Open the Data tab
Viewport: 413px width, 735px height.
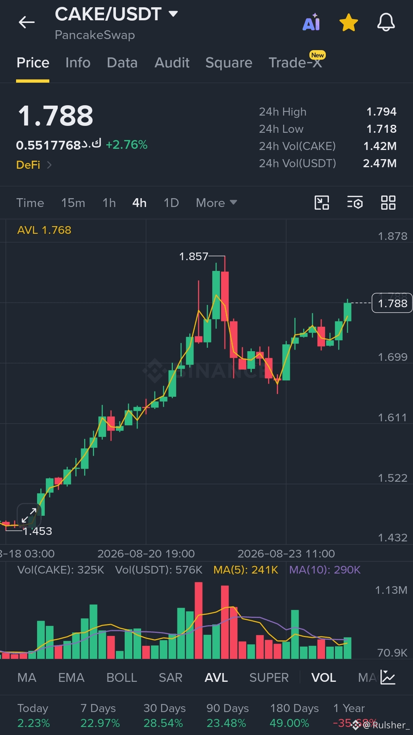point(122,63)
